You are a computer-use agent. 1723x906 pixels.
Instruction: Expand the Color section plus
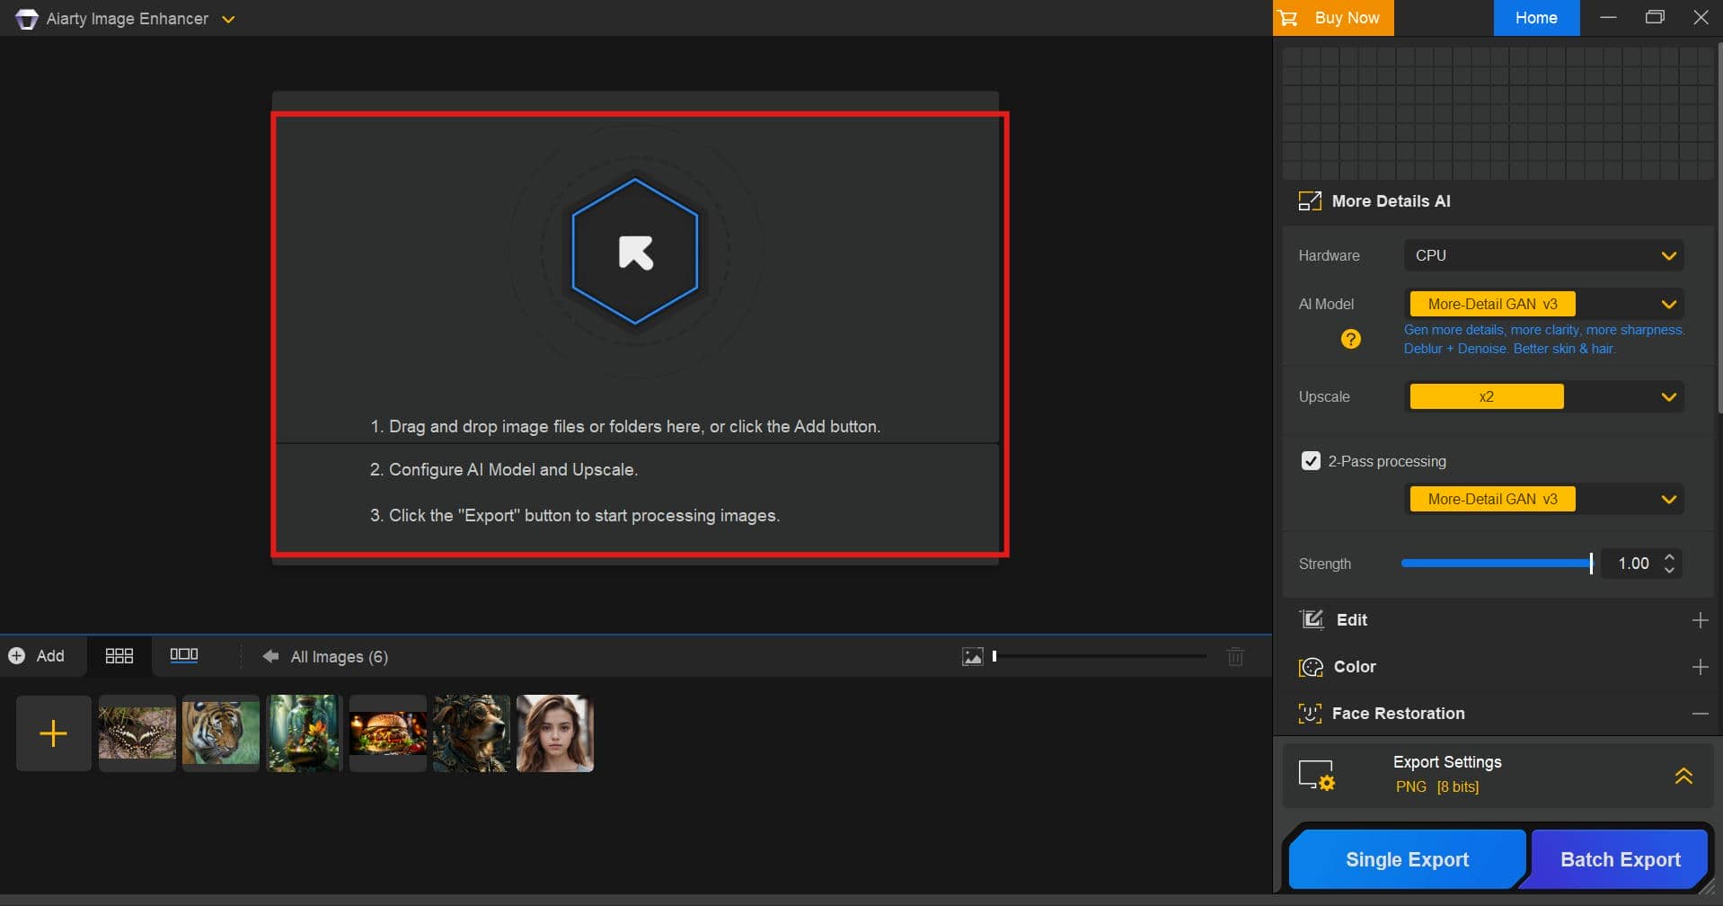tap(1700, 667)
